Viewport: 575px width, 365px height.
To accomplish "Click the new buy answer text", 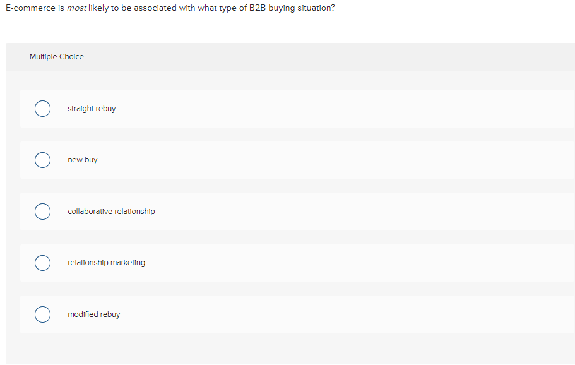I will pyautogui.click(x=83, y=160).
